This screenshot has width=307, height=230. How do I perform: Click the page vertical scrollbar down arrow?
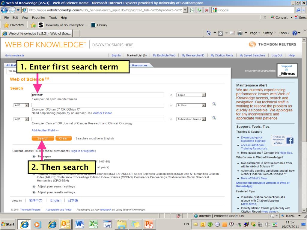(305, 210)
